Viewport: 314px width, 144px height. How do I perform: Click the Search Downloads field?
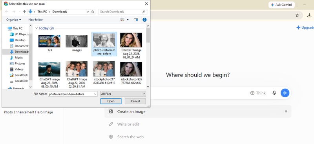122,12
